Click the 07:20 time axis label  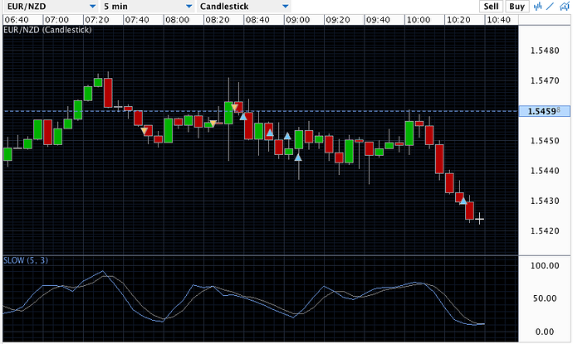click(97, 20)
